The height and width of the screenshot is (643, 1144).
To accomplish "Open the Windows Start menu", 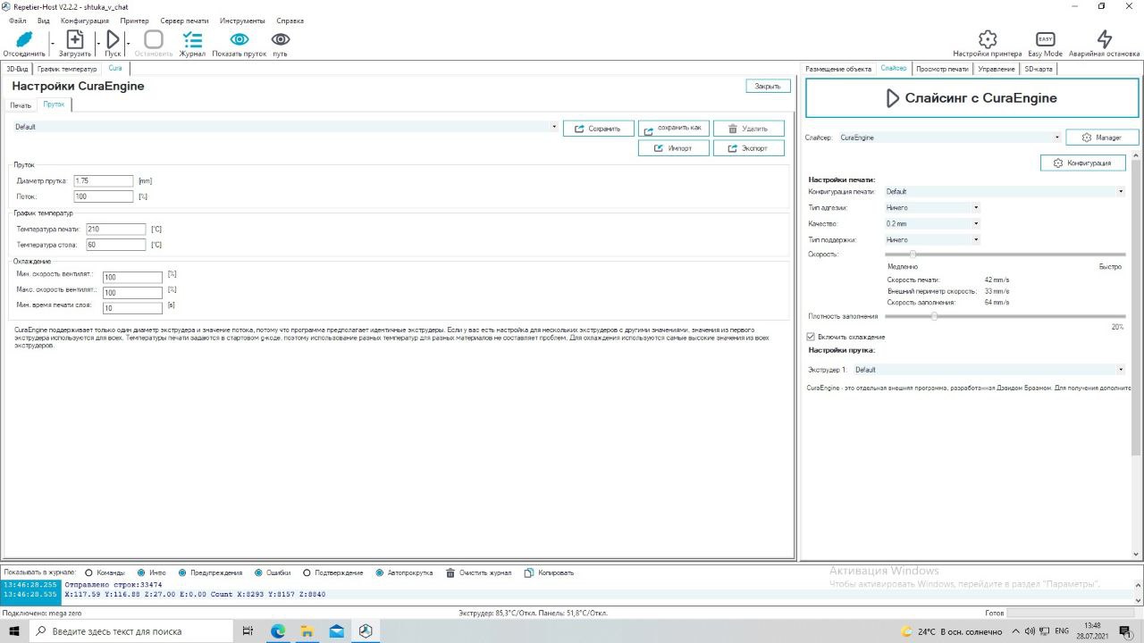I will click(x=15, y=630).
